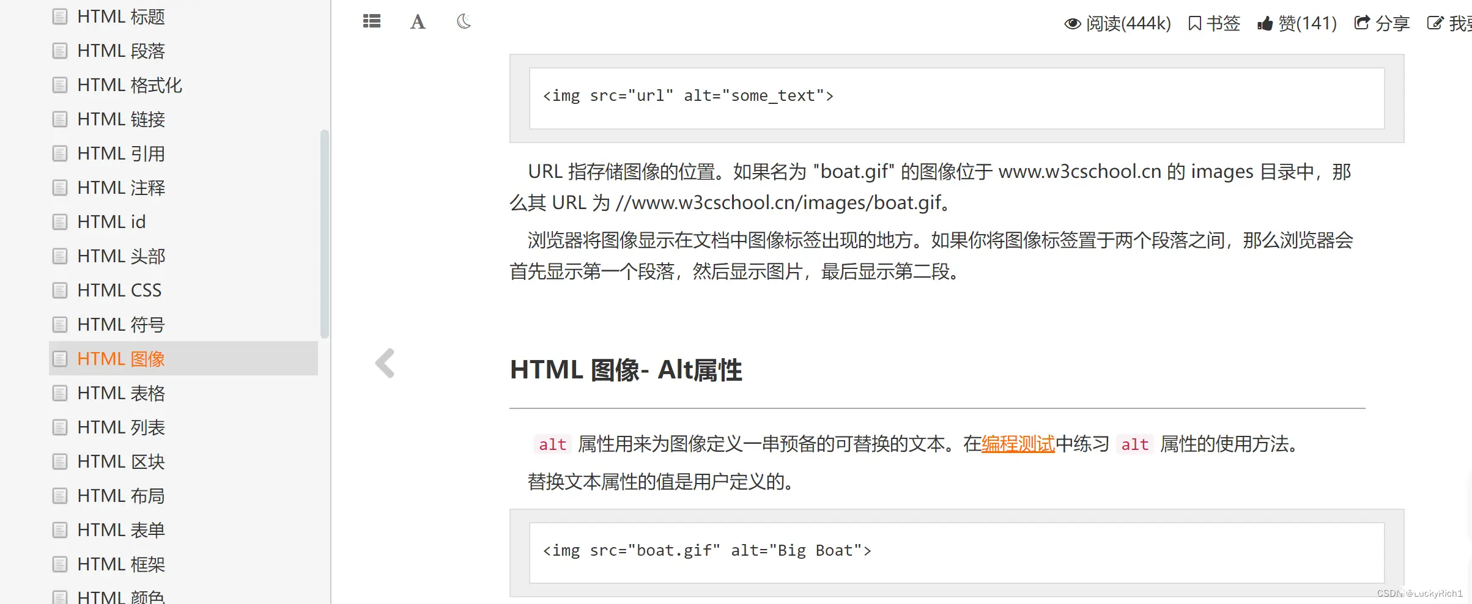This screenshot has width=1472, height=604.
Task: Click the eye icon beside 阅读(444k)
Action: (1073, 23)
